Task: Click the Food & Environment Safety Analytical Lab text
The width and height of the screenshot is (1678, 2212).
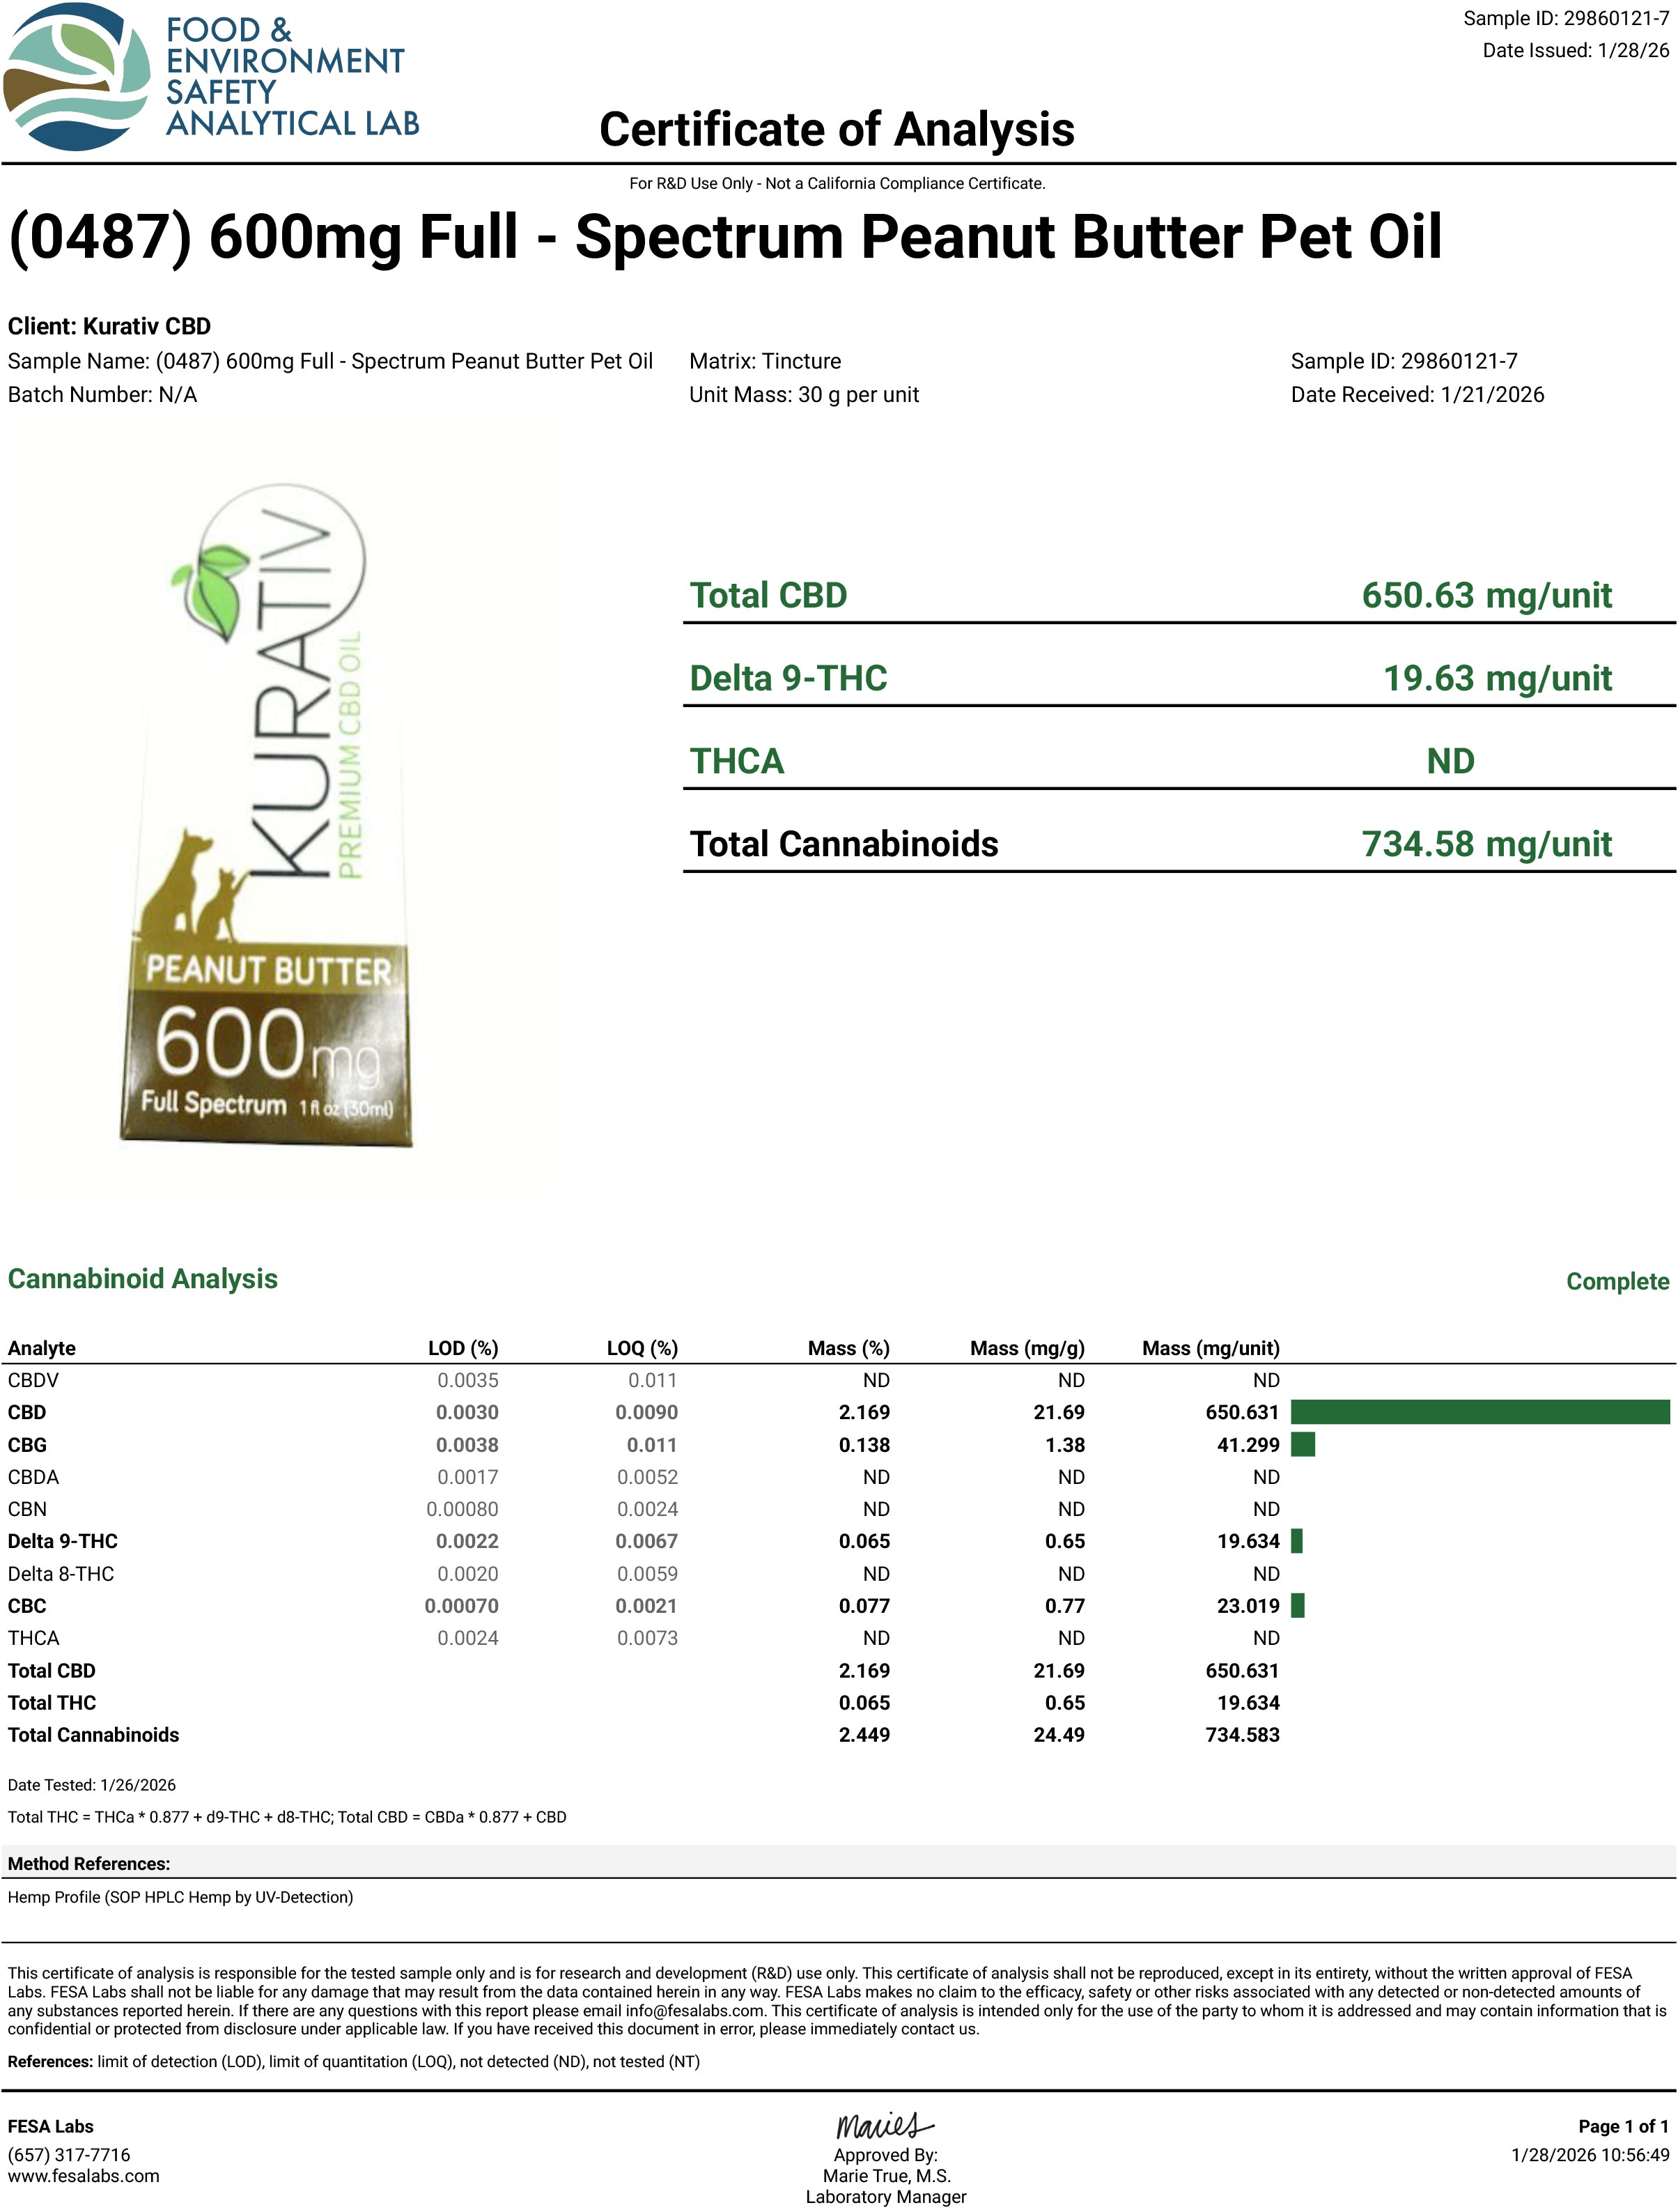Action: (290, 77)
